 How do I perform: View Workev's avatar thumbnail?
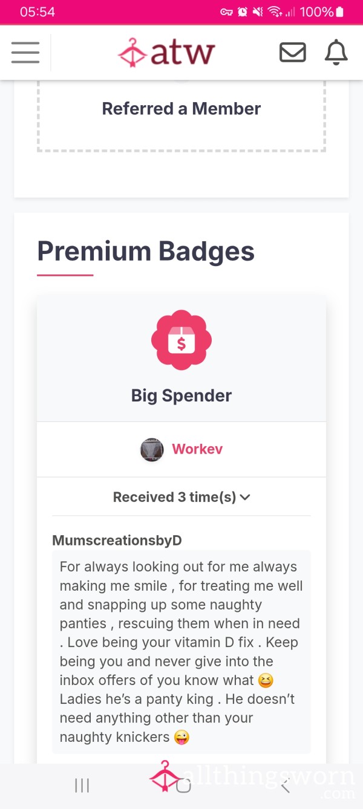click(x=152, y=450)
